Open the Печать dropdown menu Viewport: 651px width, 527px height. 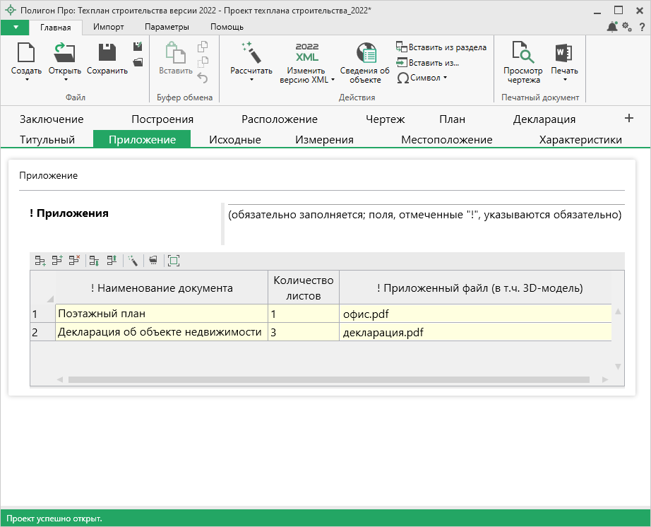[564, 80]
